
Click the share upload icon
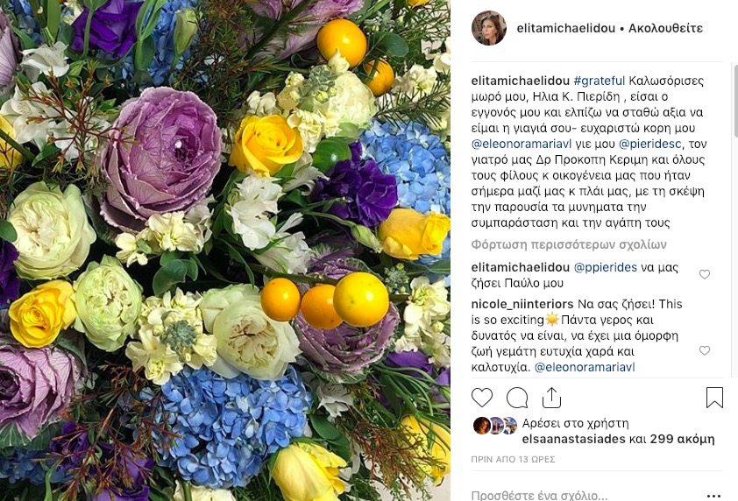pyautogui.click(x=551, y=398)
